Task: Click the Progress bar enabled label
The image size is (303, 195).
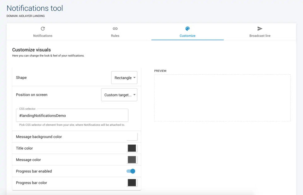Action: coord(34,171)
